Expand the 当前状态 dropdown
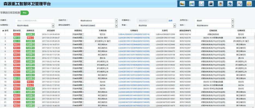Screen dimensions: 255x108 (116, 21)
